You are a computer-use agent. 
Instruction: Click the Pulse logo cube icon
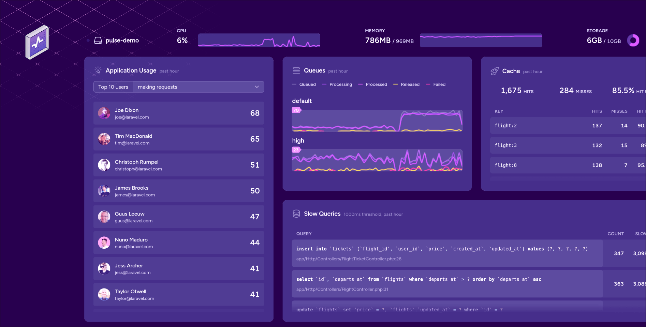point(37,42)
